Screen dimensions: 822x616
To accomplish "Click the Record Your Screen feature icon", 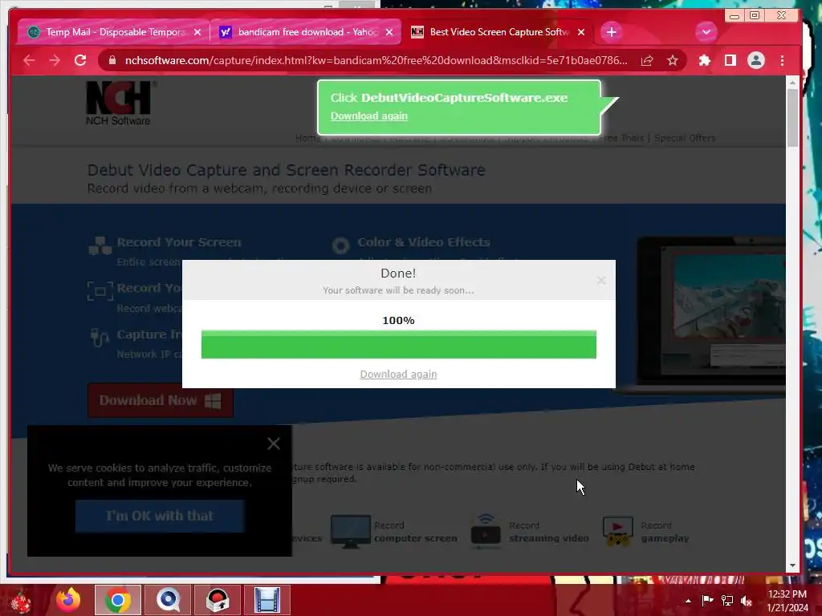I will point(100,245).
